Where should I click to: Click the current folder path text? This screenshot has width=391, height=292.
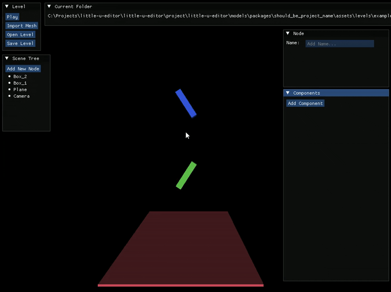pyautogui.click(x=215, y=16)
